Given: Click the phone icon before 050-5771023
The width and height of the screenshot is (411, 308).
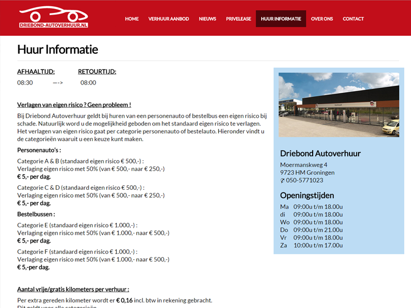Looking at the screenshot, I should click(x=282, y=181).
